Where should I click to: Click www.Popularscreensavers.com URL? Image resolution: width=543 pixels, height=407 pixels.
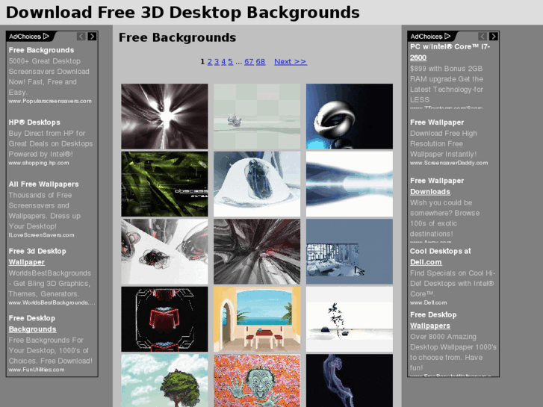50,101
